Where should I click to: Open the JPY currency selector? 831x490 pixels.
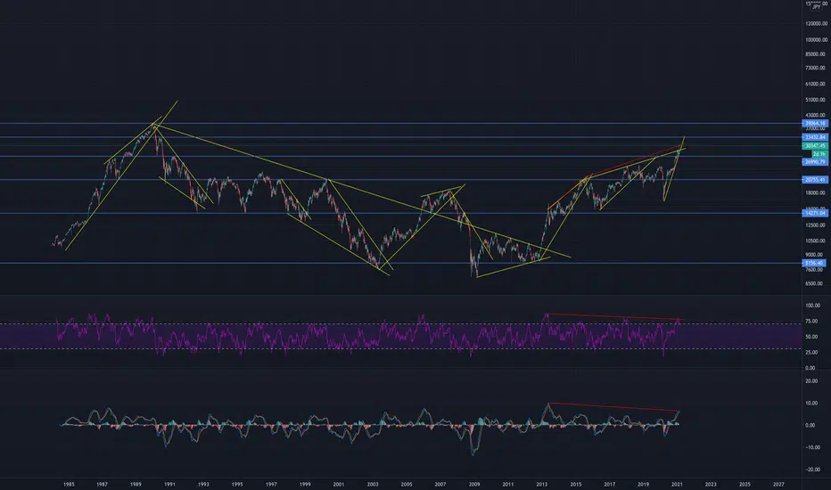click(817, 6)
